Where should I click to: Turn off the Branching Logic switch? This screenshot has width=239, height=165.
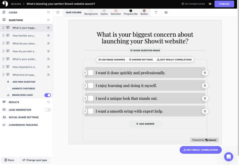(48, 95)
